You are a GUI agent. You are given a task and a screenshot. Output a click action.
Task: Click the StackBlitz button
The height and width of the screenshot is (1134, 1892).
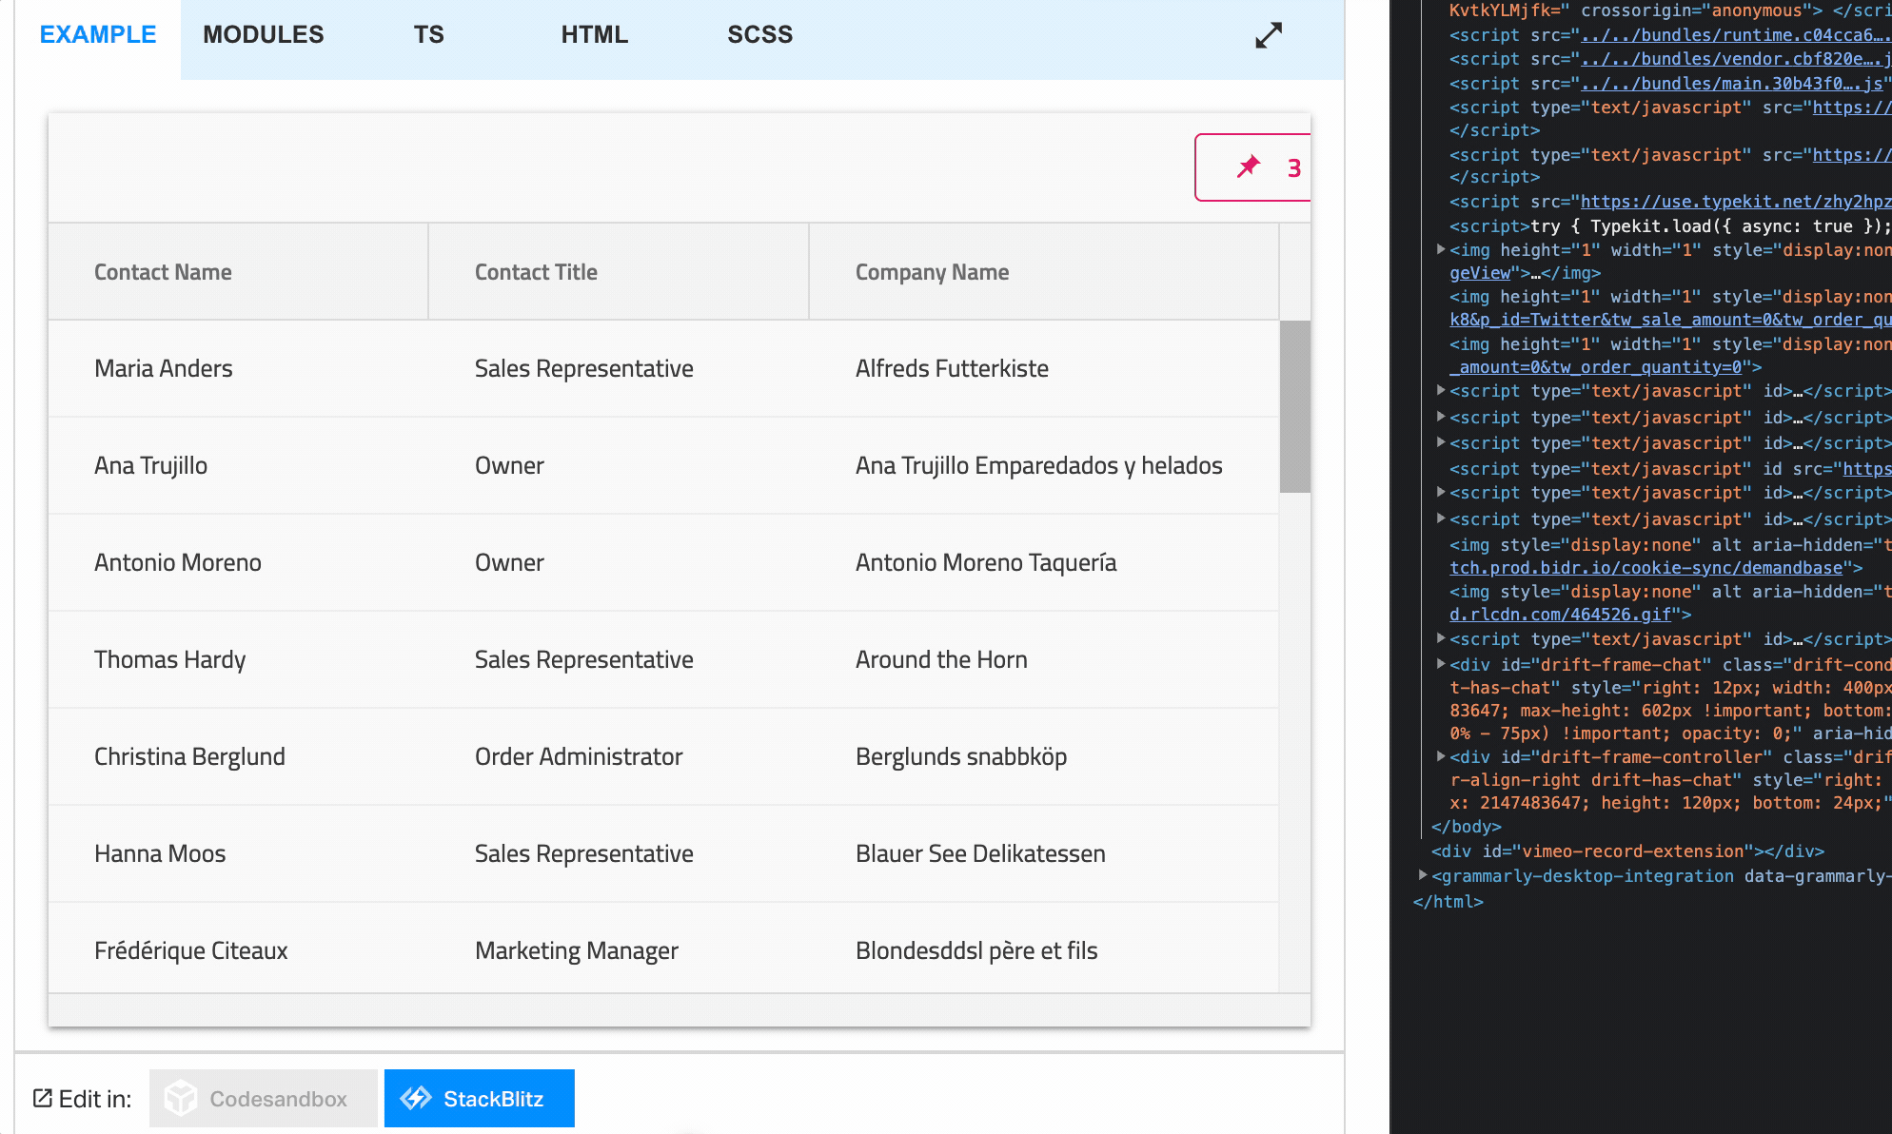click(479, 1098)
